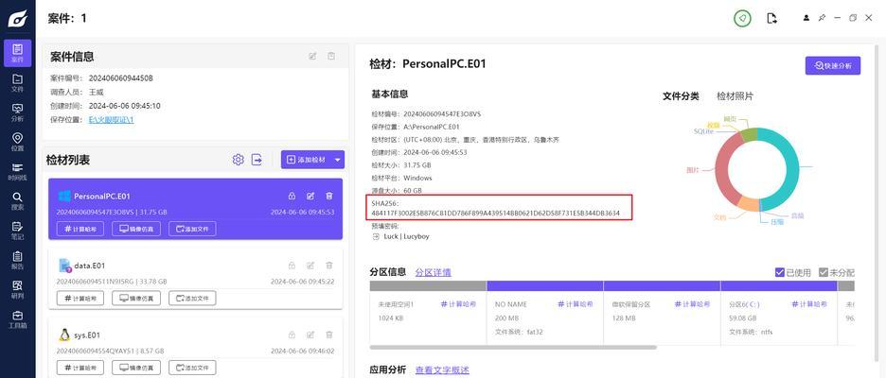Toggle the 已使用 checkbox
886x378 pixels.
click(780, 272)
